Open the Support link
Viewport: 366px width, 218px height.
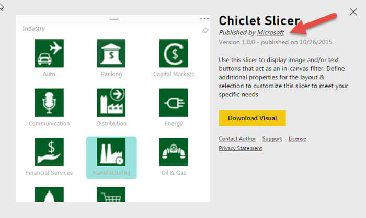coord(272,139)
